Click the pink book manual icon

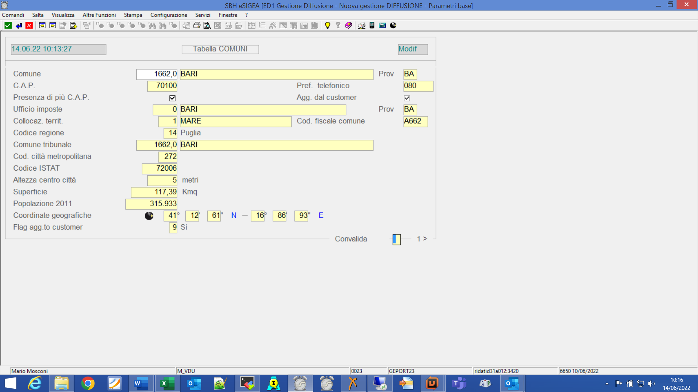pos(348,25)
